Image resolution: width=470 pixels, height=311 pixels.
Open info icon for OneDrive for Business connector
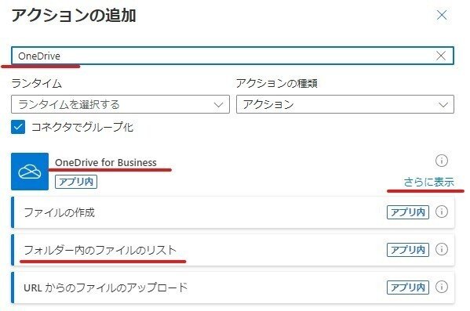point(442,161)
